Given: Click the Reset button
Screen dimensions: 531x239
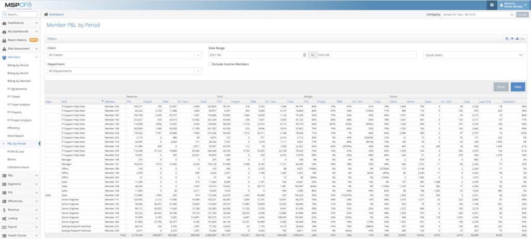Looking at the screenshot, I should (501, 87).
